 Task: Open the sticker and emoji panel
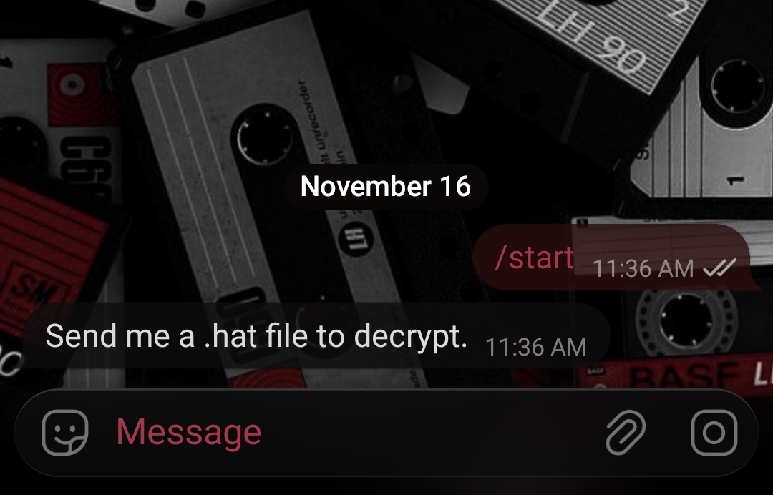[x=65, y=433]
